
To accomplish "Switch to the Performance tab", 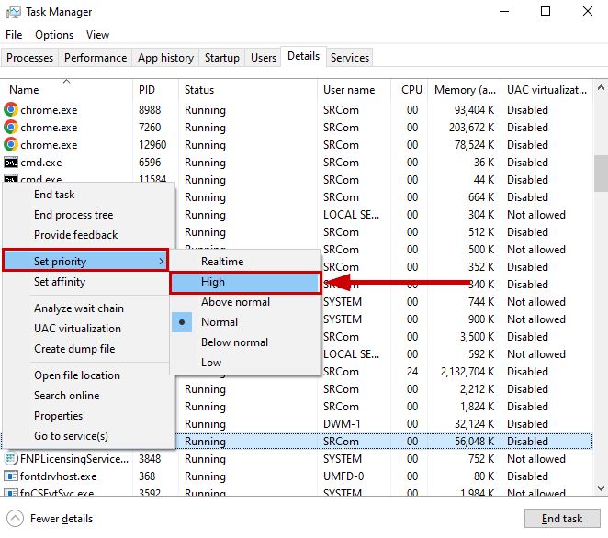I will click(x=96, y=58).
